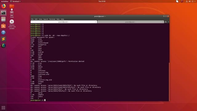Screen dimensions: 197x111
Task: Click the '/media' output line
Action: coord(37,95)
